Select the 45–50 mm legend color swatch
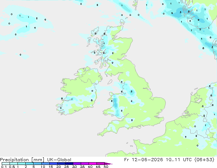Image resolution: width=217 pixels, height=168 pixels. coord(101,164)
